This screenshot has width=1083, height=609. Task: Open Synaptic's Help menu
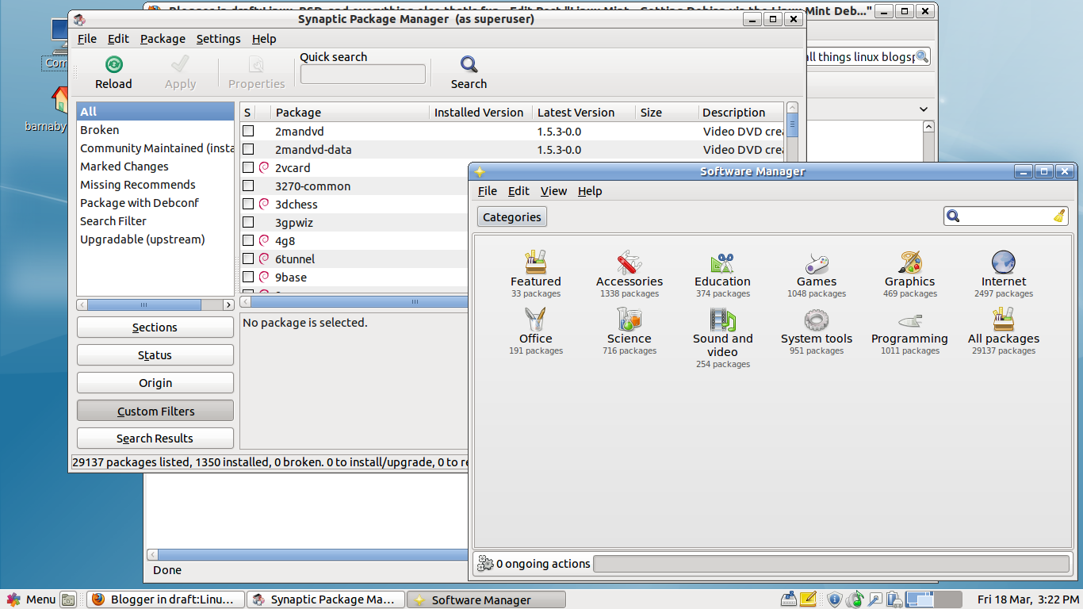click(x=264, y=39)
